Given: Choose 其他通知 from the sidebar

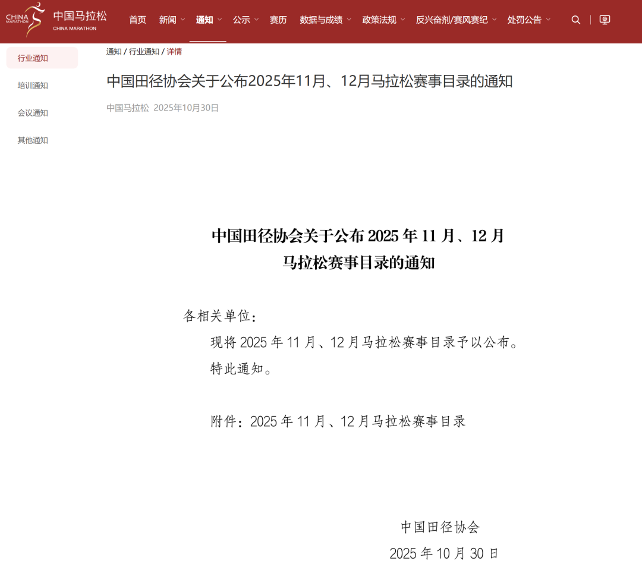Looking at the screenshot, I should pos(33,140).
